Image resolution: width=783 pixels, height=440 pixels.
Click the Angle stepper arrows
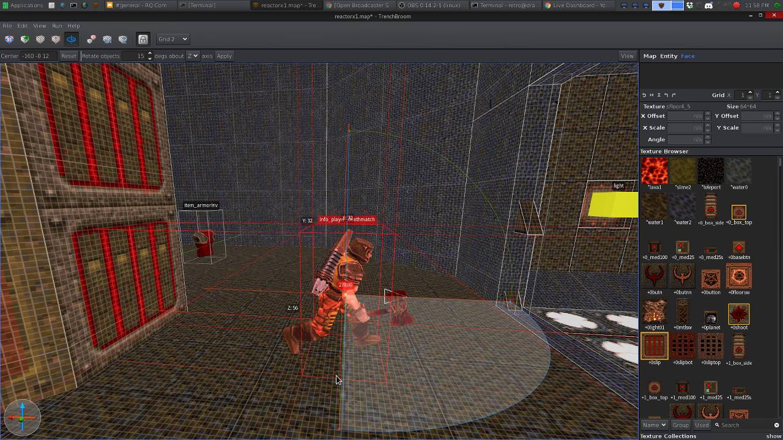click(708, 139)
